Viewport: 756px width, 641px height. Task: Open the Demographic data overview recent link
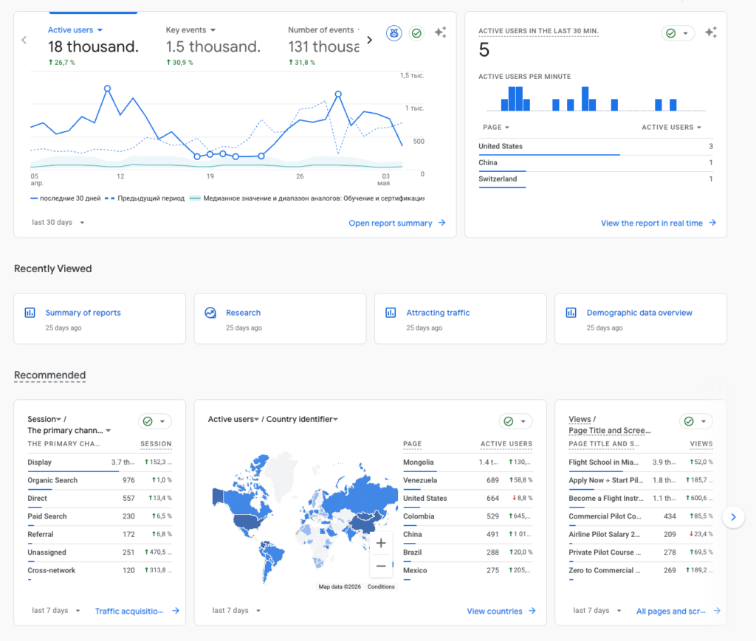click(639, 313)
